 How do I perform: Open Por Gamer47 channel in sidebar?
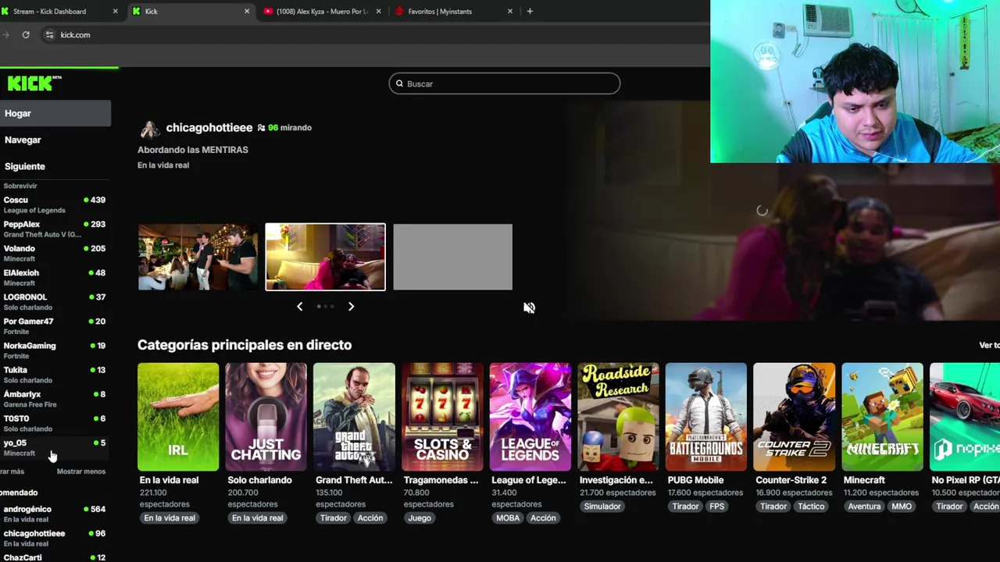(x=55, y=325)
